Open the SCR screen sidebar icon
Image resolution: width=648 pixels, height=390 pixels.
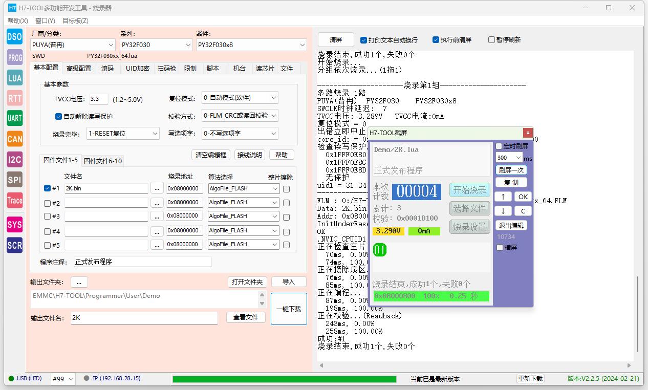pyautogui.click(x=14, y=245)
